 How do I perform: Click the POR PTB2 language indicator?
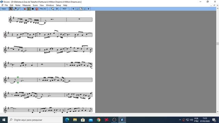196,120
